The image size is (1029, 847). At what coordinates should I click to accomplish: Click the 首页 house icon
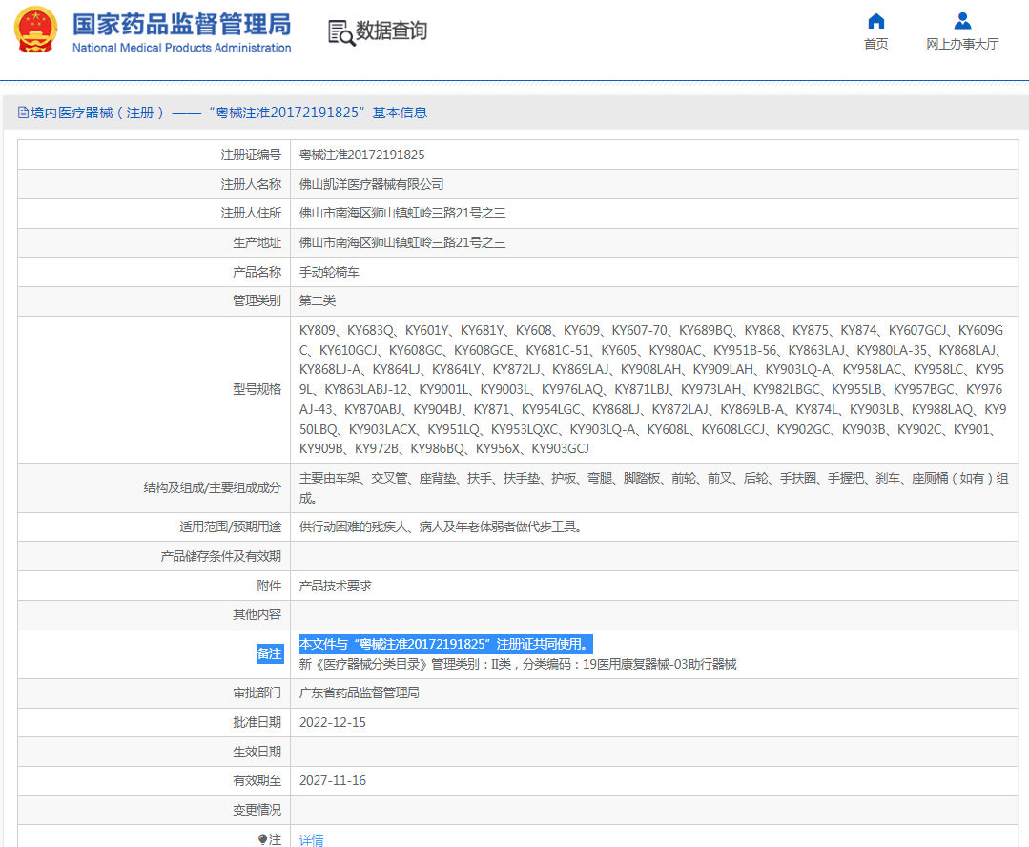(x=875, y=21)
